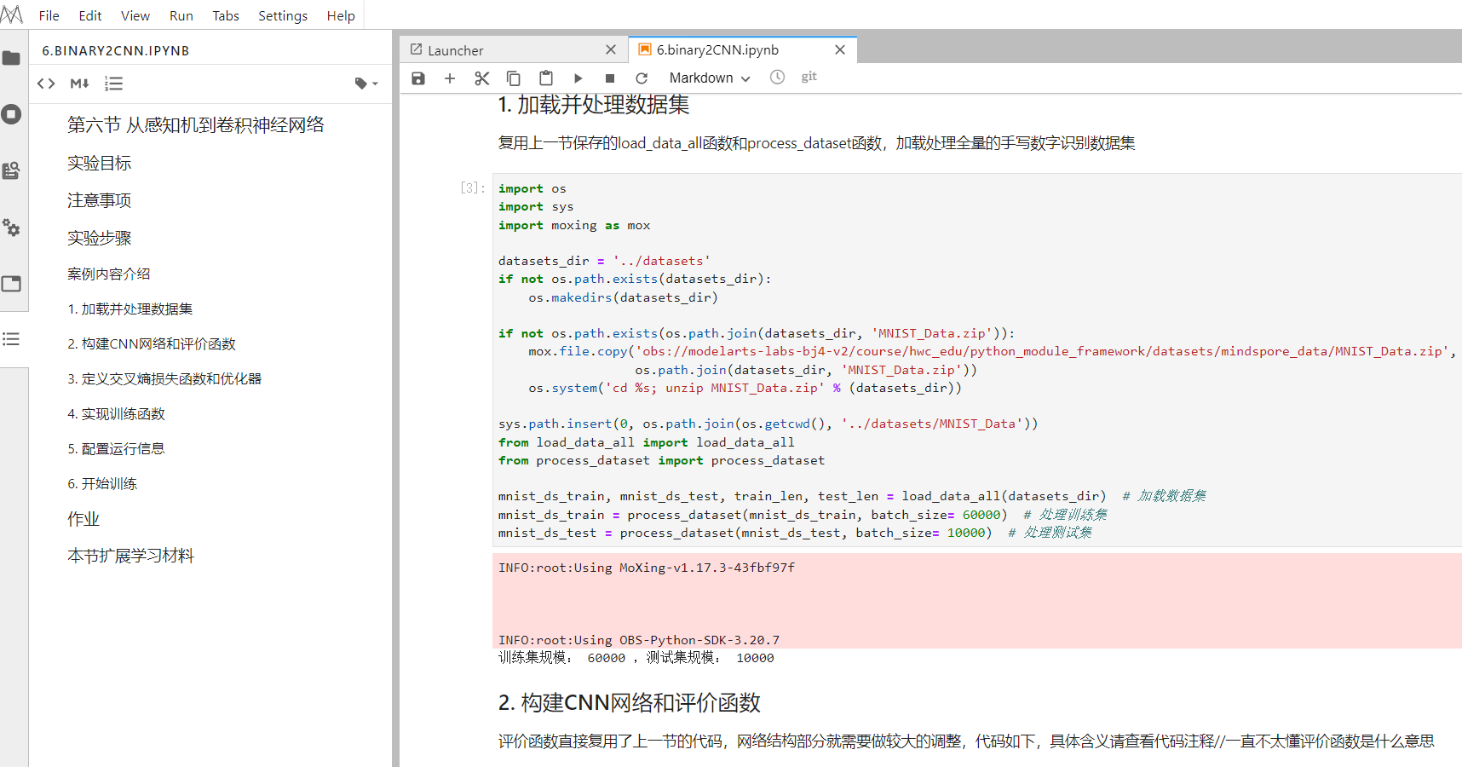Open the View menu
Screen dimensions: 1462x767
tap(135, 15)
